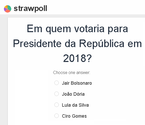Pick the Ciro Gomes radio circle

click(x=56, y=116)
